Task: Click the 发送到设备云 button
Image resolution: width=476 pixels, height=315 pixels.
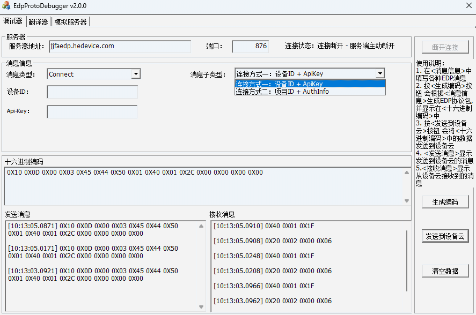Action: (x=445, y=236)
